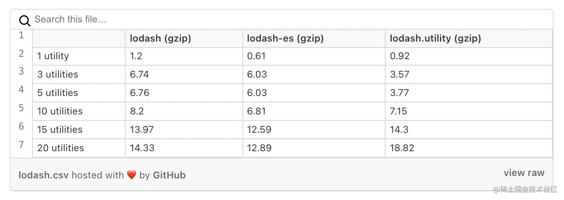Click the 0.61 cell
564x200 pixels.
click(x=256, y=56)
